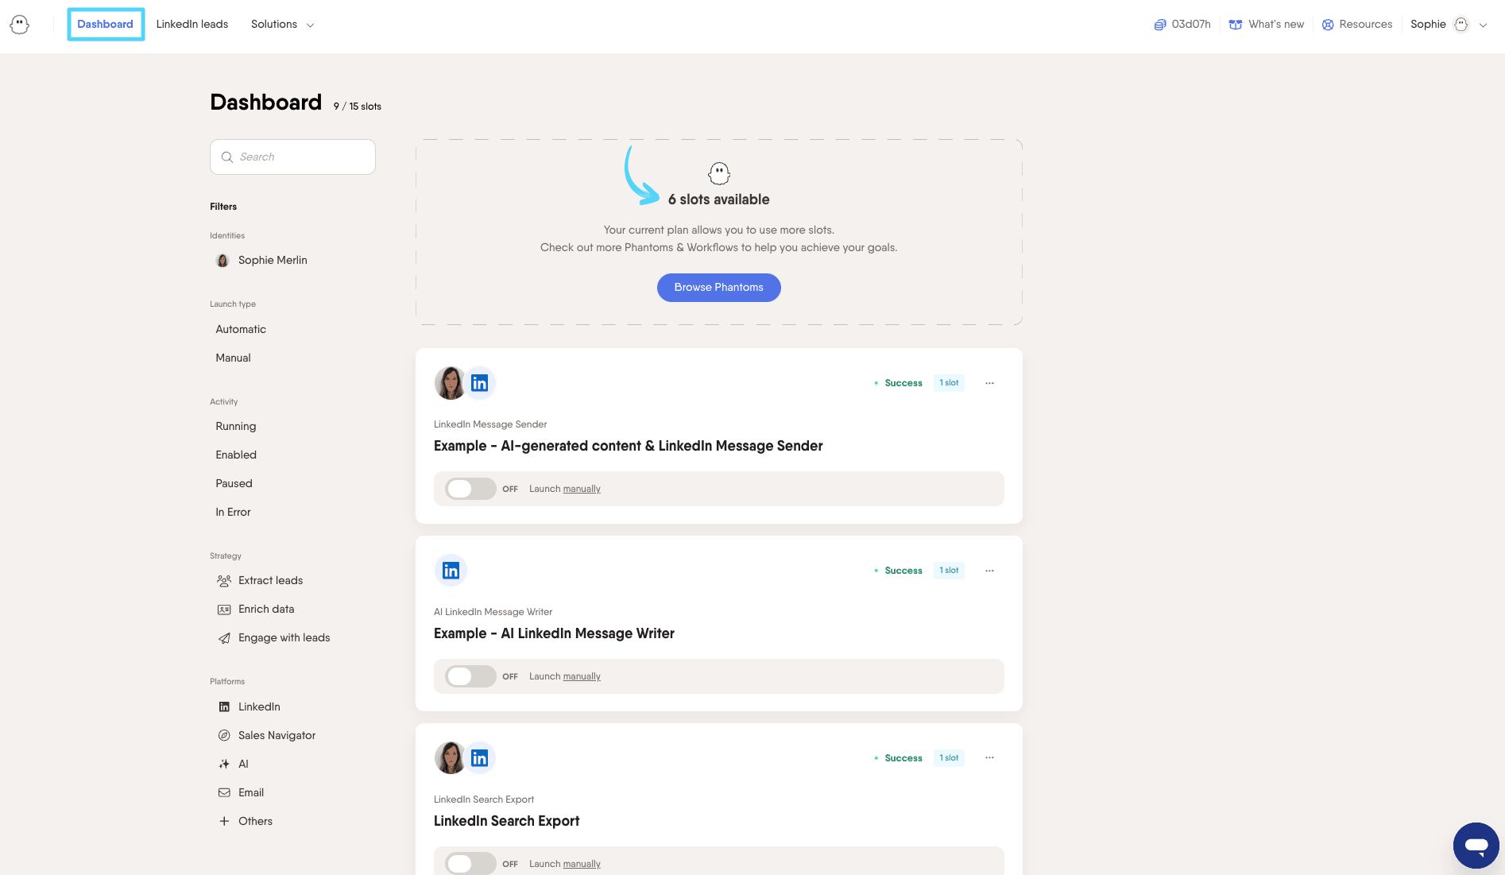Toggle on the LinkedIn Message Sender phantom
Image resolution: width=1505 pixels, height=875 pixels.
[x=470, y=489]
